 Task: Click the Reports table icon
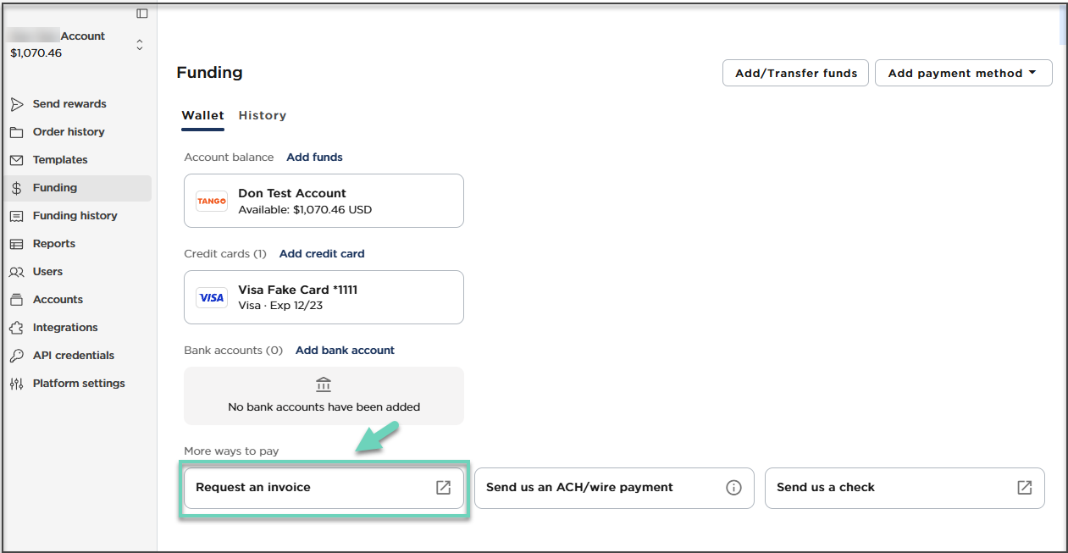[x=16, y=244]
